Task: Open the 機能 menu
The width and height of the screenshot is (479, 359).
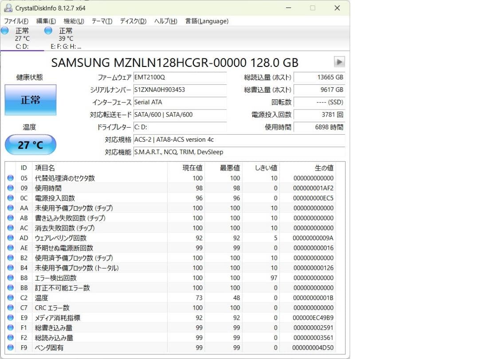Action: tap(74, 21)
